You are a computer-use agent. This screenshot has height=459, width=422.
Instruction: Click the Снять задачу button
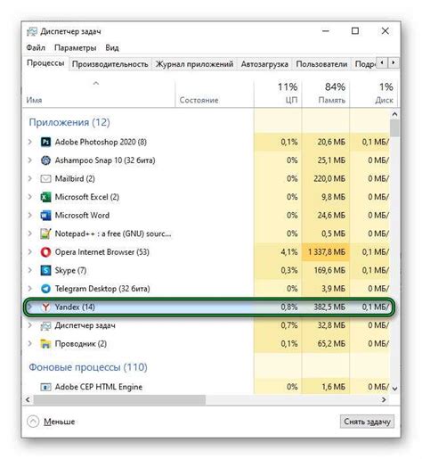tap(367, 422)
